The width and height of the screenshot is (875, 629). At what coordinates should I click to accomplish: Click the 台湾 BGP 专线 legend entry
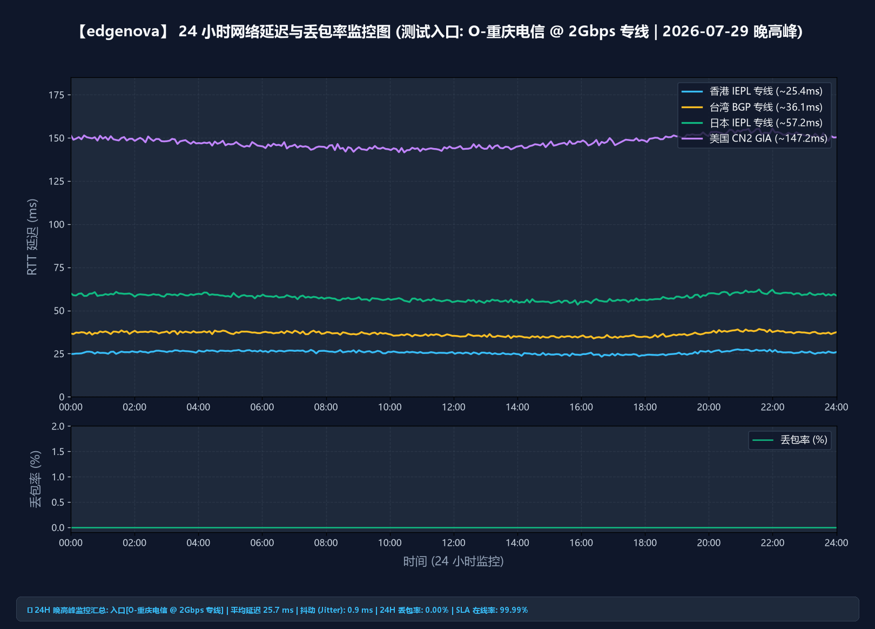pyautogui.click(x=766, y=107)
